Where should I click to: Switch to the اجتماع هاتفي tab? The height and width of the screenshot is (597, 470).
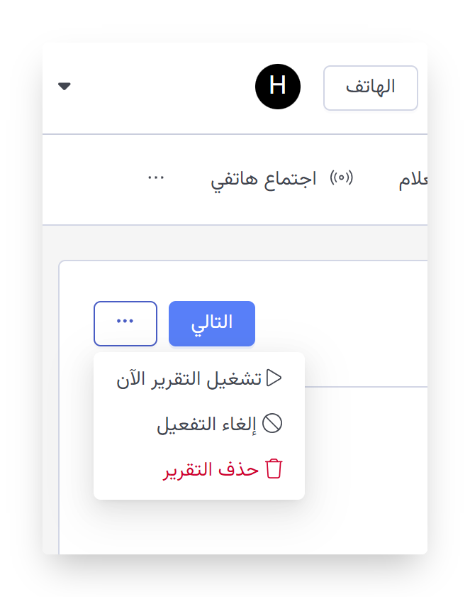[264, 179]
